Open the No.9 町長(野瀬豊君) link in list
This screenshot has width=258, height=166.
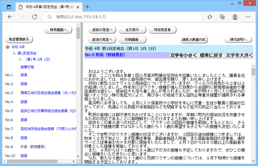33,147
